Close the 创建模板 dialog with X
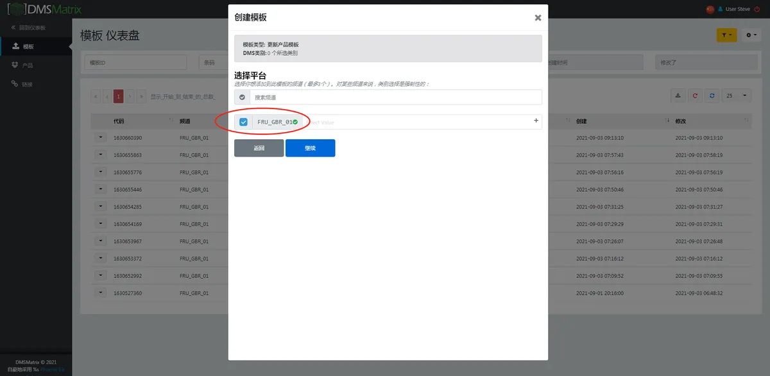The height and width of the screenshot is (376, 770). point(538,18)
